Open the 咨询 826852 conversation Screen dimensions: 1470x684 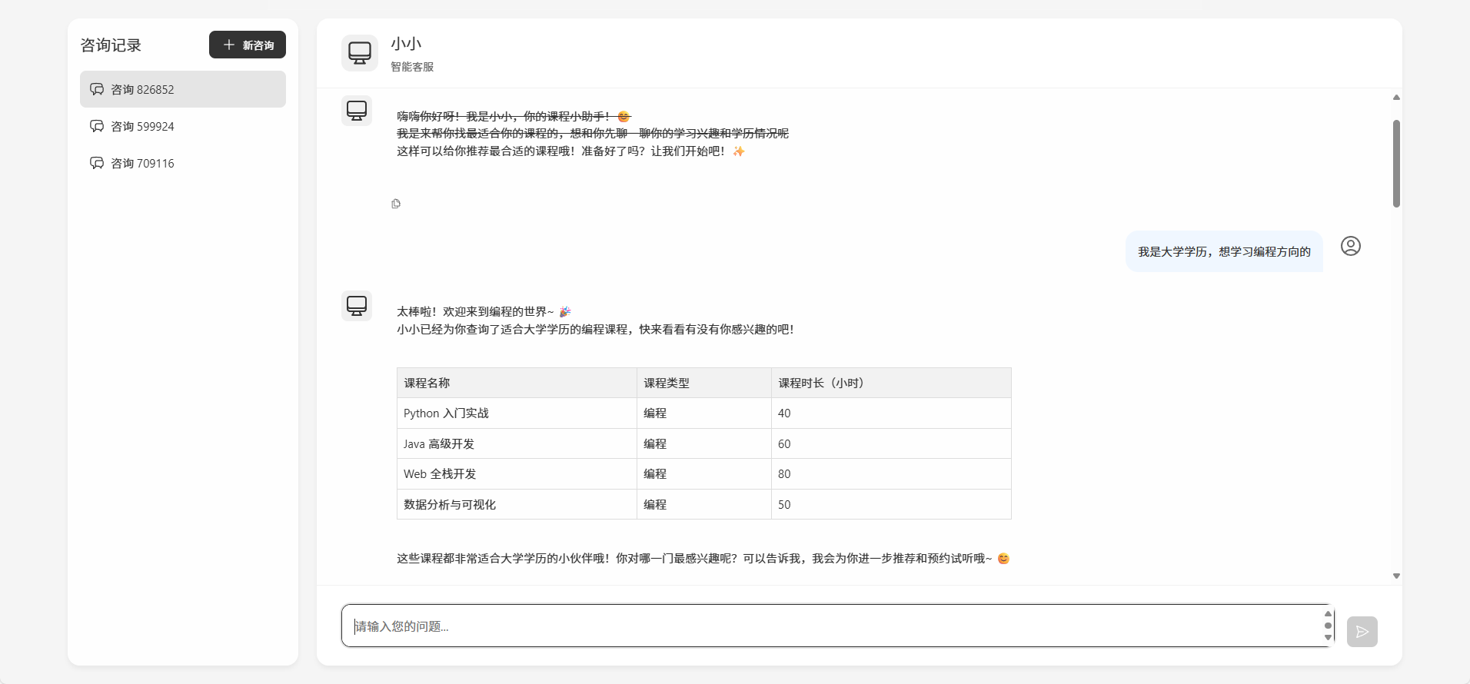pos(182,89)
